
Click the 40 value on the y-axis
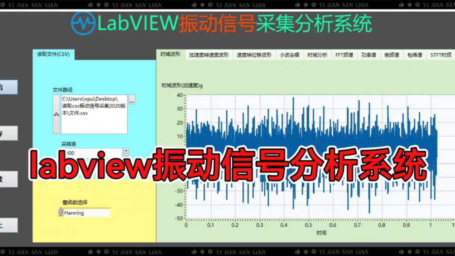click(x=179, y=95)
